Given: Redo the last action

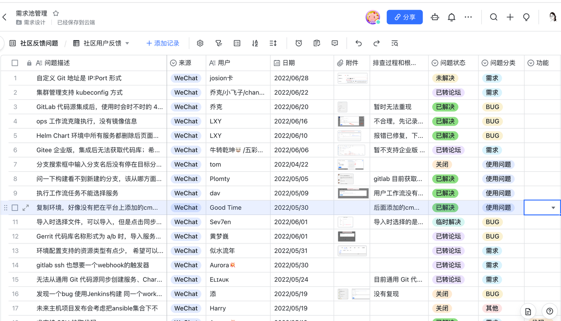Looking at the screenshot, I should click(x=376, y=43).
